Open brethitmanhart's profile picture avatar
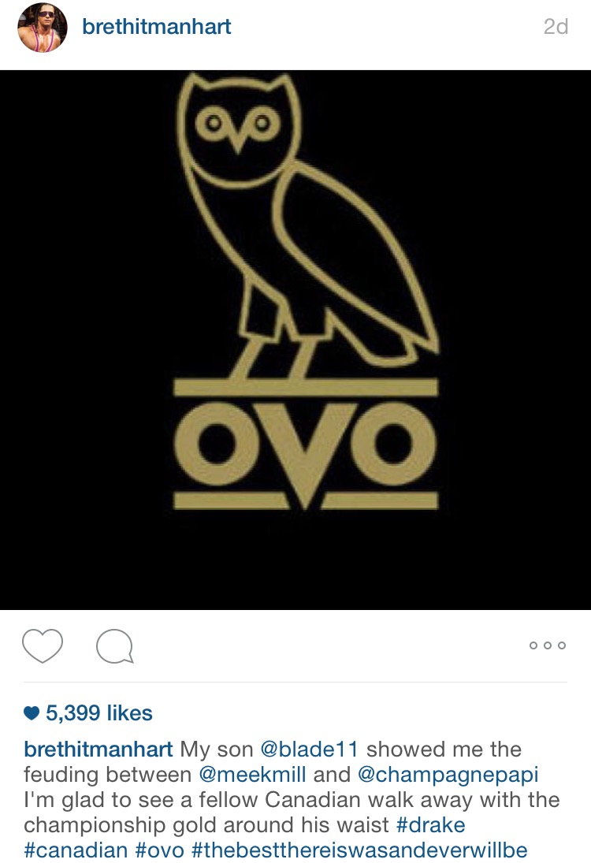 (x=43, y=28)
